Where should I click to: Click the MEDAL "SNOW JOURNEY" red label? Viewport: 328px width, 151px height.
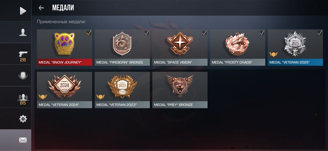(x=64, y=62)
